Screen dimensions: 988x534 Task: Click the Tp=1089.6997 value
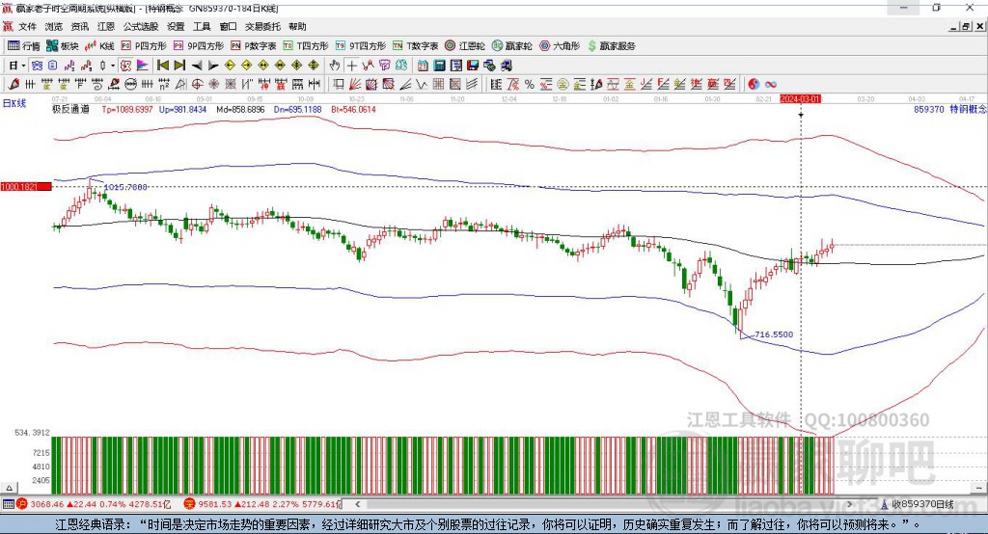128,110
